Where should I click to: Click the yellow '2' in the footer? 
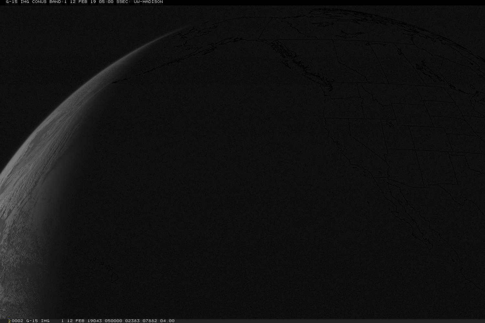click(9, 321)
